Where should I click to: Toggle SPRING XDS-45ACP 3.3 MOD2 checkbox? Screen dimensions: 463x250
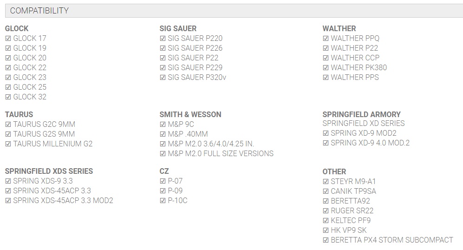point(8,201)
